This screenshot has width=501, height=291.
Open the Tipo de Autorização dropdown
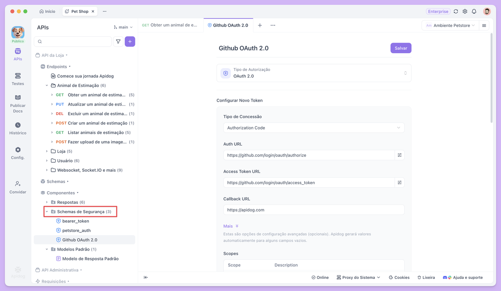coord(314,73)
